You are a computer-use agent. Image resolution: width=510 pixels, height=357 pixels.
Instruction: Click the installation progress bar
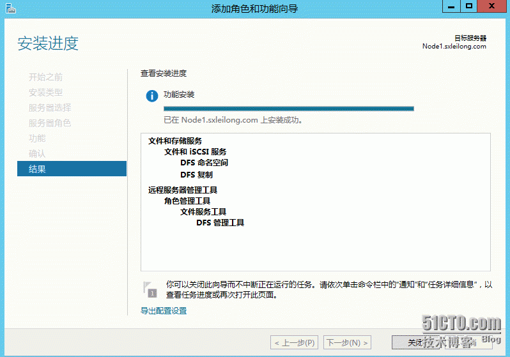click(x=288, y=109)
